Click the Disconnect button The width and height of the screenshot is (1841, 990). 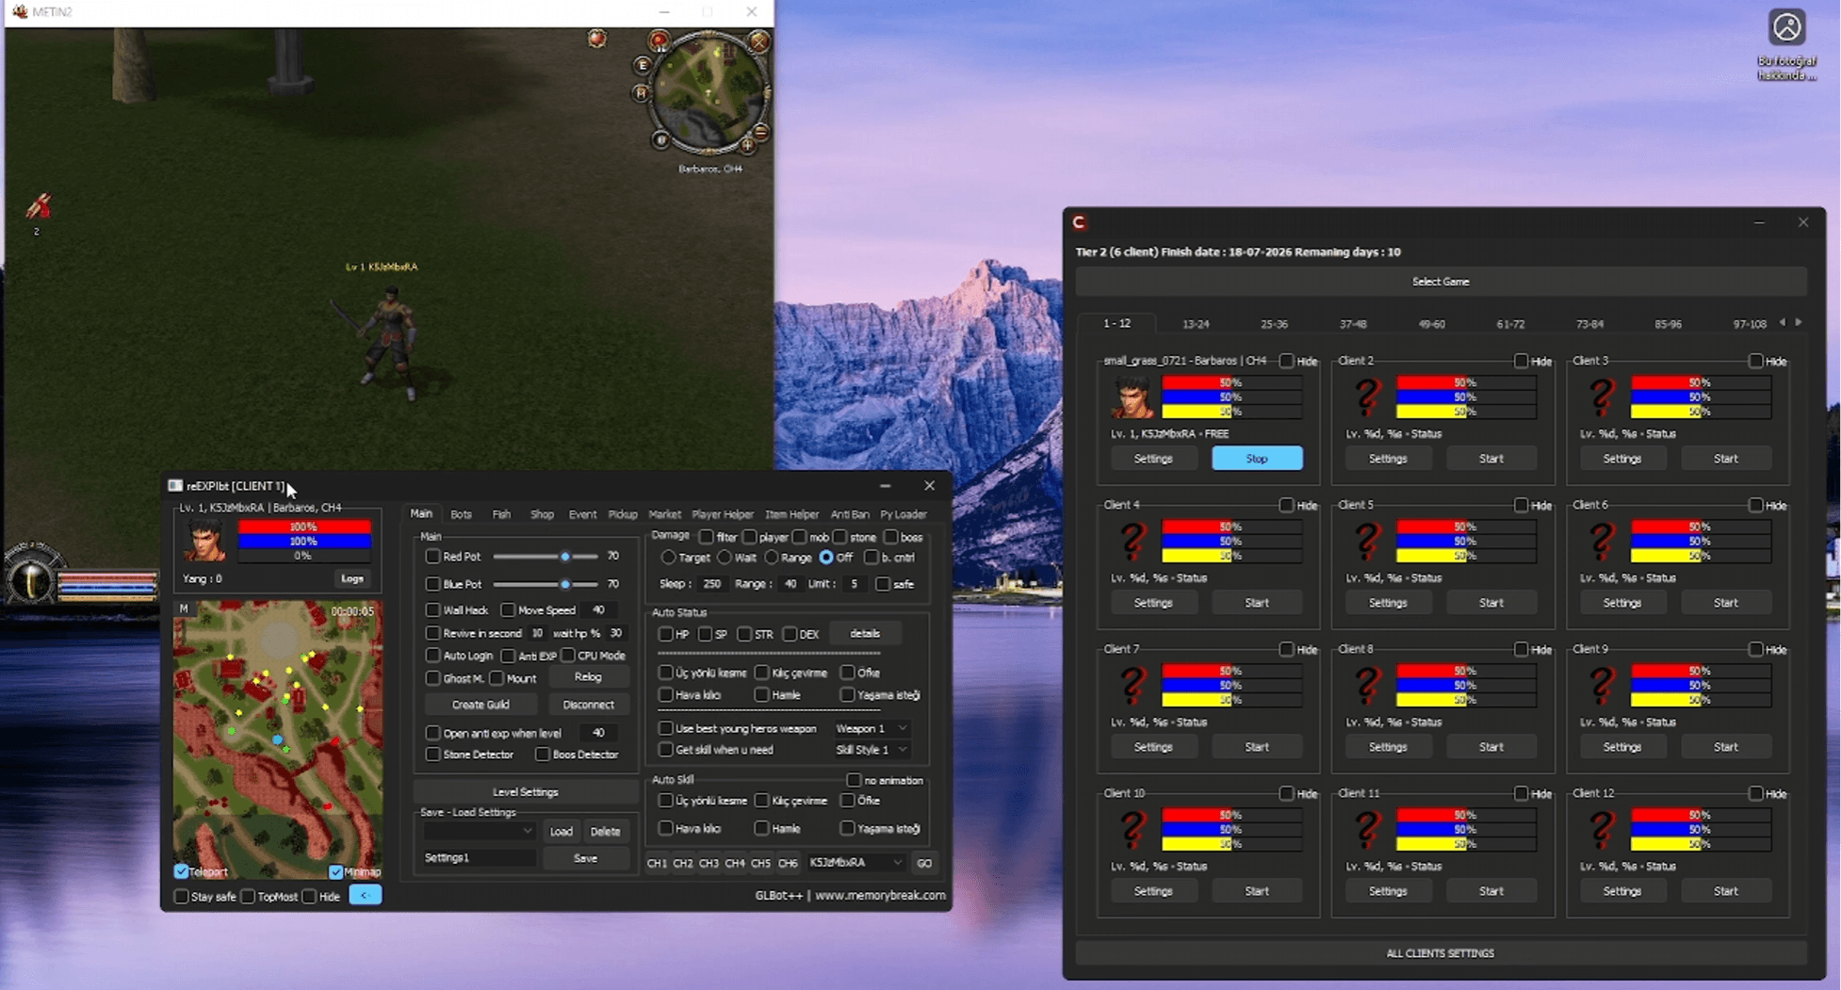click(x=588, y=705)
